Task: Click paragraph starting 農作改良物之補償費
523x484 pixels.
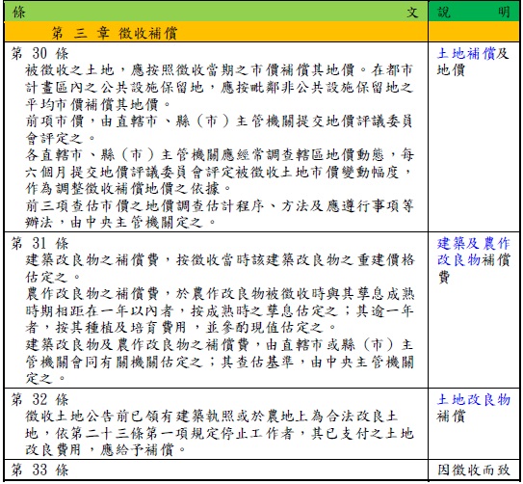Action: pos(220,310)
